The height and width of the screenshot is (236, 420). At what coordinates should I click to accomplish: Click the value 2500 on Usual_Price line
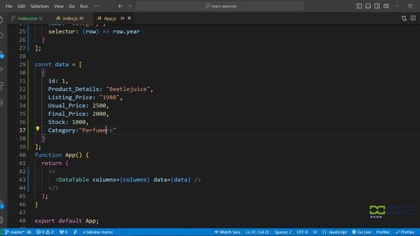coord(99,106)
